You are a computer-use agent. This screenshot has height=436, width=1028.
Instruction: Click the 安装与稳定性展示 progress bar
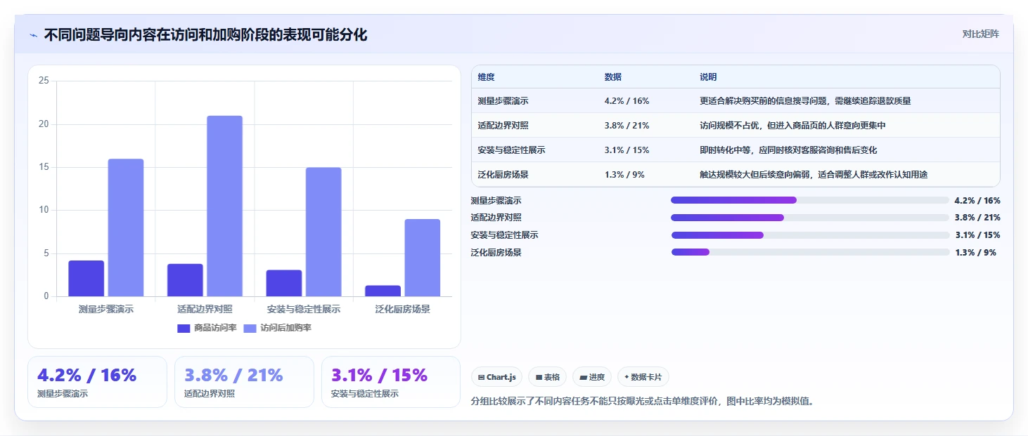(x=810, y=235)
